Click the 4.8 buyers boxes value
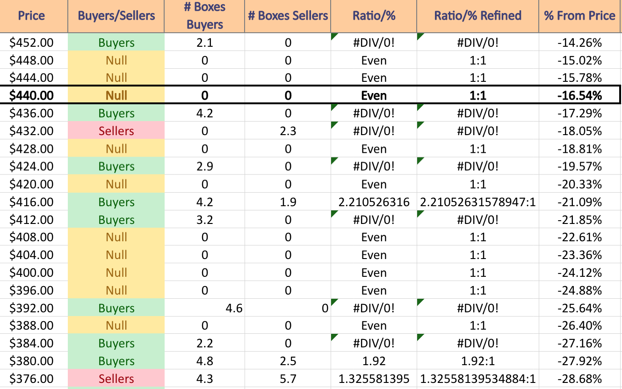 click(x=205, y=361)
